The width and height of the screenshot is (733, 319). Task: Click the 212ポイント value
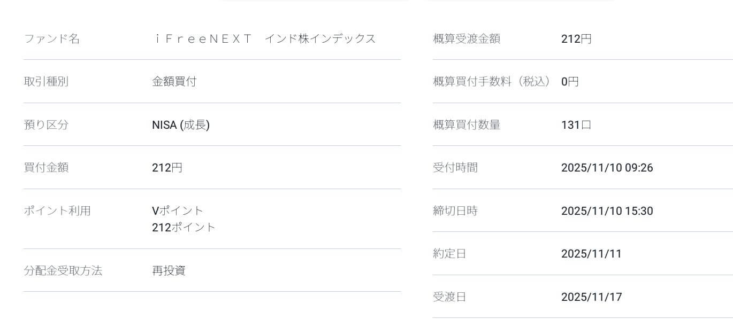[184, 228]
